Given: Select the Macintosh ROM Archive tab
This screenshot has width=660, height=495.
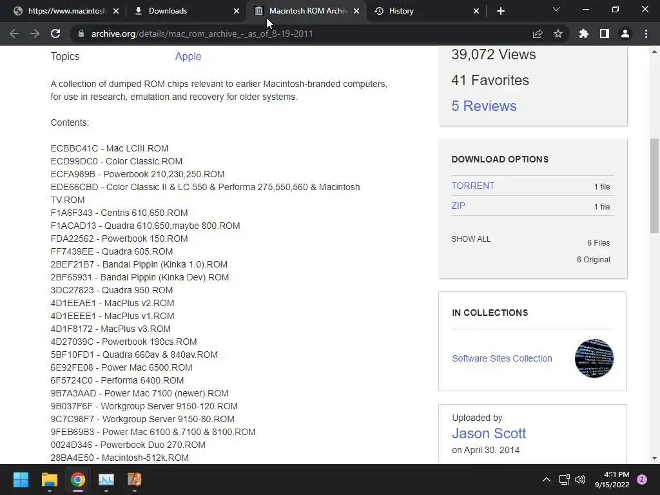Looking at the screenshot, I should 307,11.
